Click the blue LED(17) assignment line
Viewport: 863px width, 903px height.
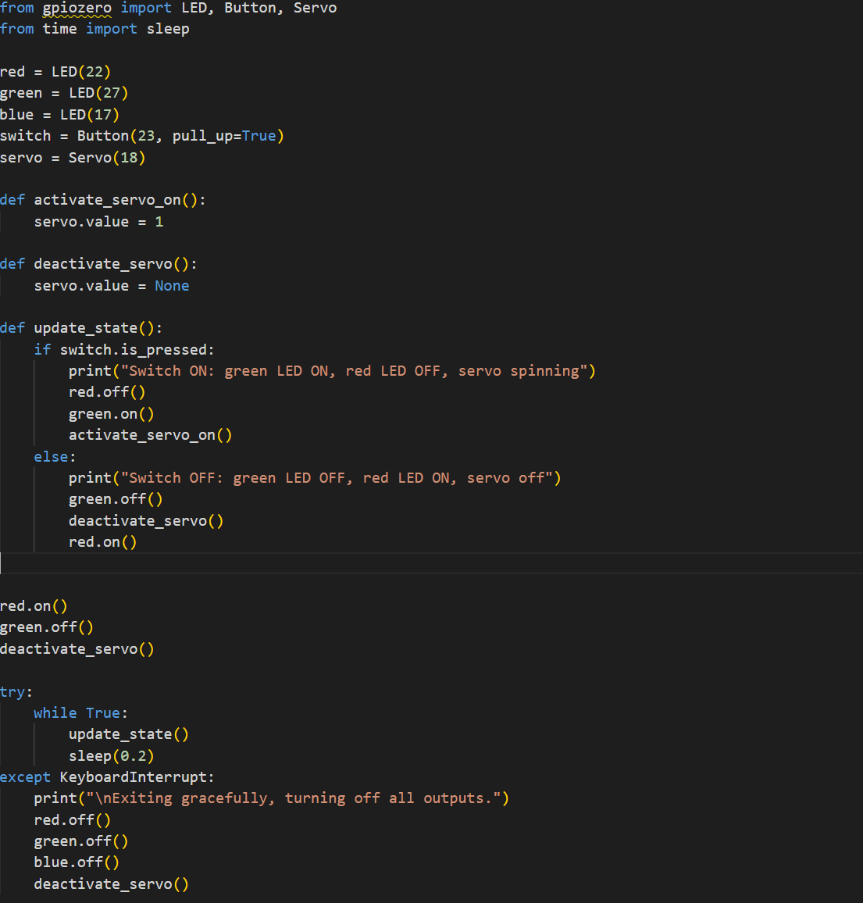(x=59, y=115)
